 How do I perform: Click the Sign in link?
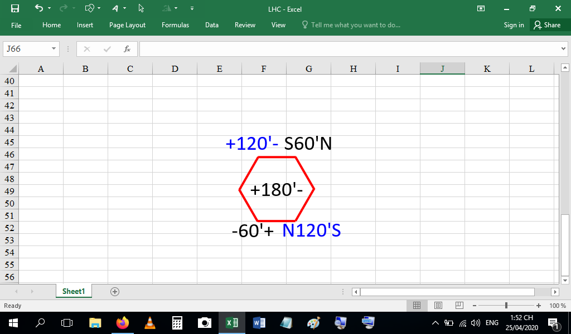coord(514,25)
